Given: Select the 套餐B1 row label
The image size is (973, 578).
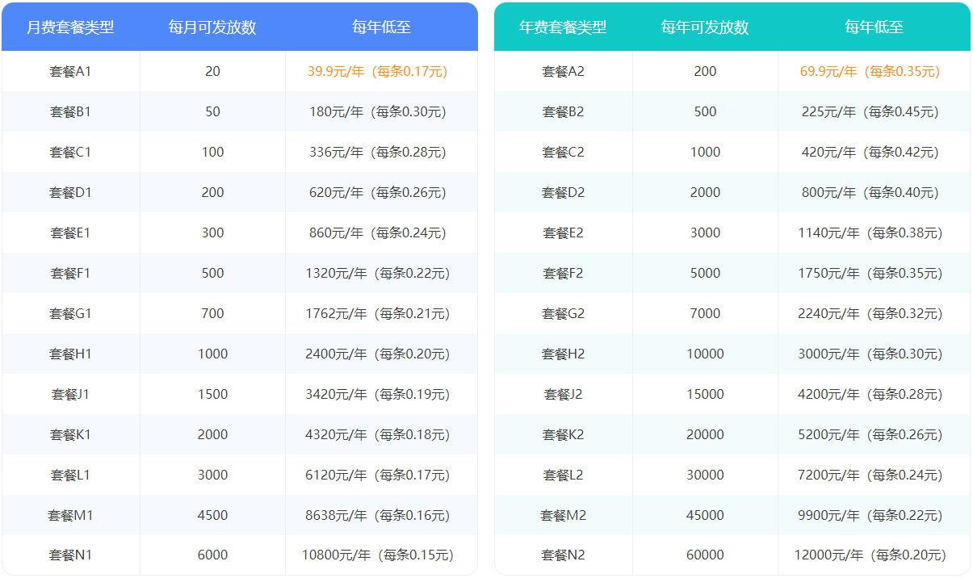Looking at the screenshot, I should (x=70, y=111).
